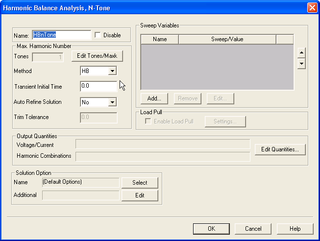Click the Transient Initial Time field
This screenshot has width=320, height=241.
click(98, 87)
